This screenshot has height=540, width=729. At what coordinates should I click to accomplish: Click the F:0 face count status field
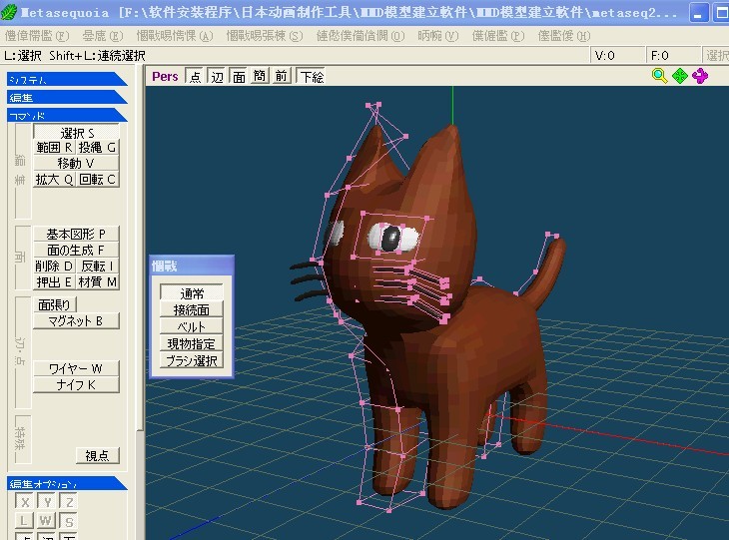pos(672,56)
